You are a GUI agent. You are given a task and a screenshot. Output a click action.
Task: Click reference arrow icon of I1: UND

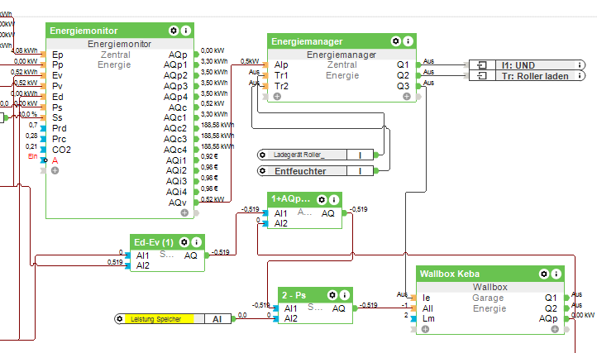(482, 65)
